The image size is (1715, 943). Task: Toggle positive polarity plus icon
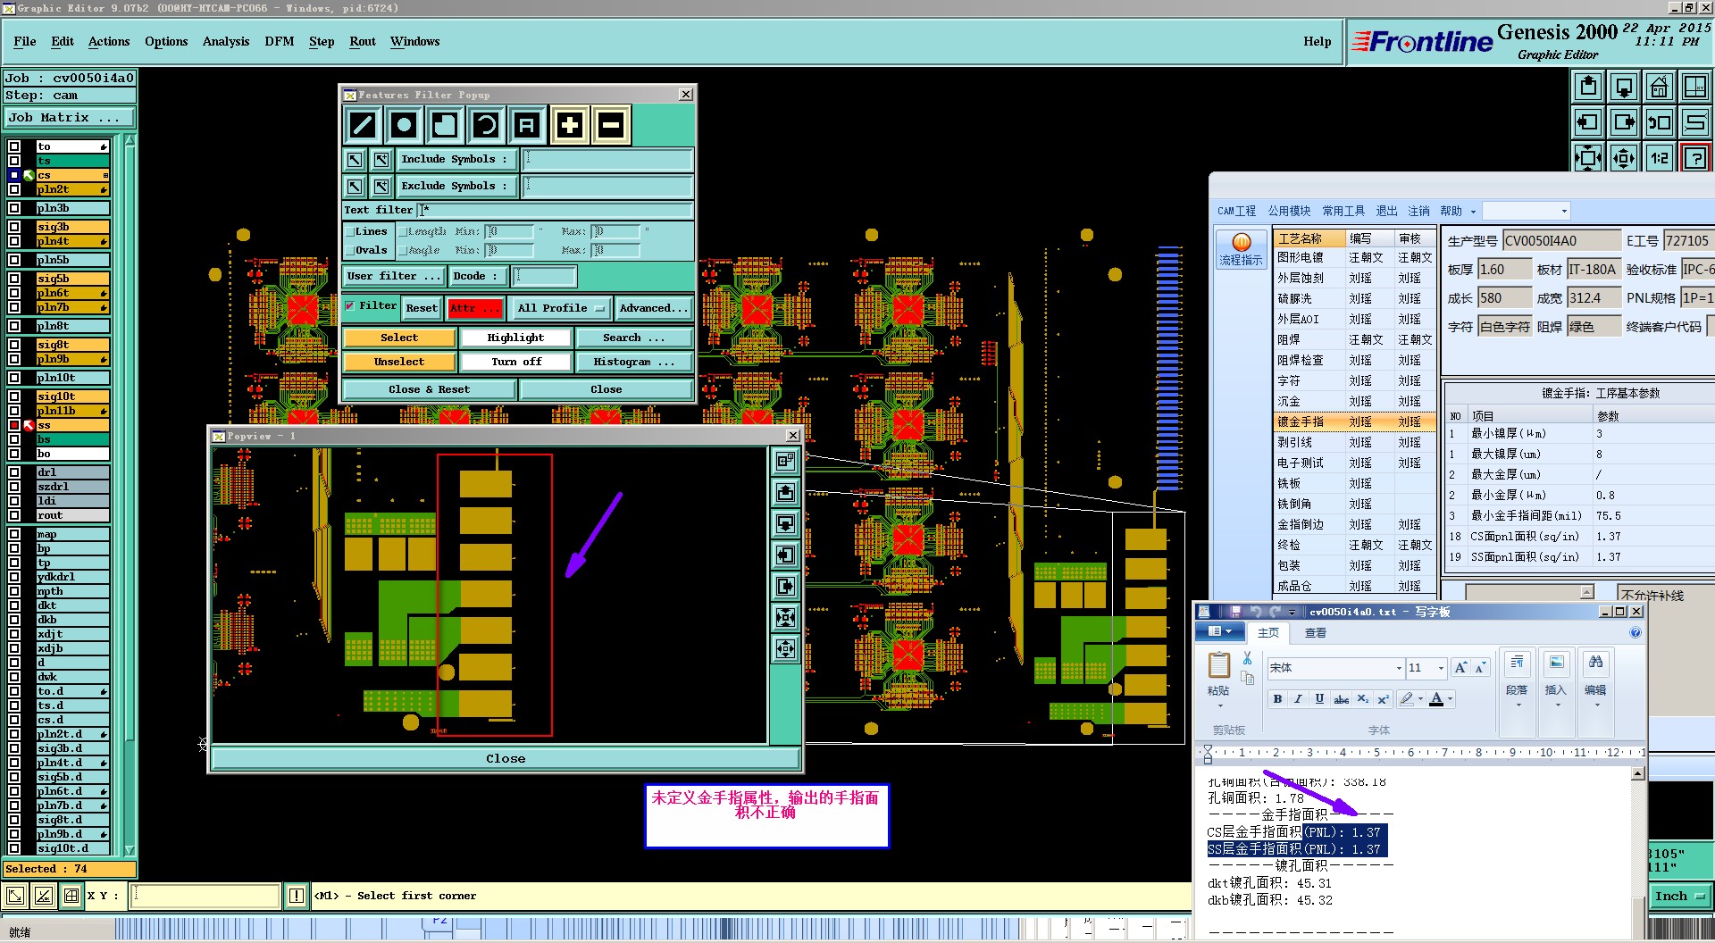(570, 125)
